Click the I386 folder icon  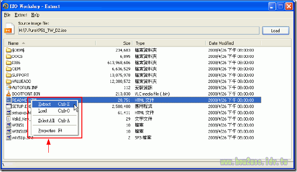point(8,63)
